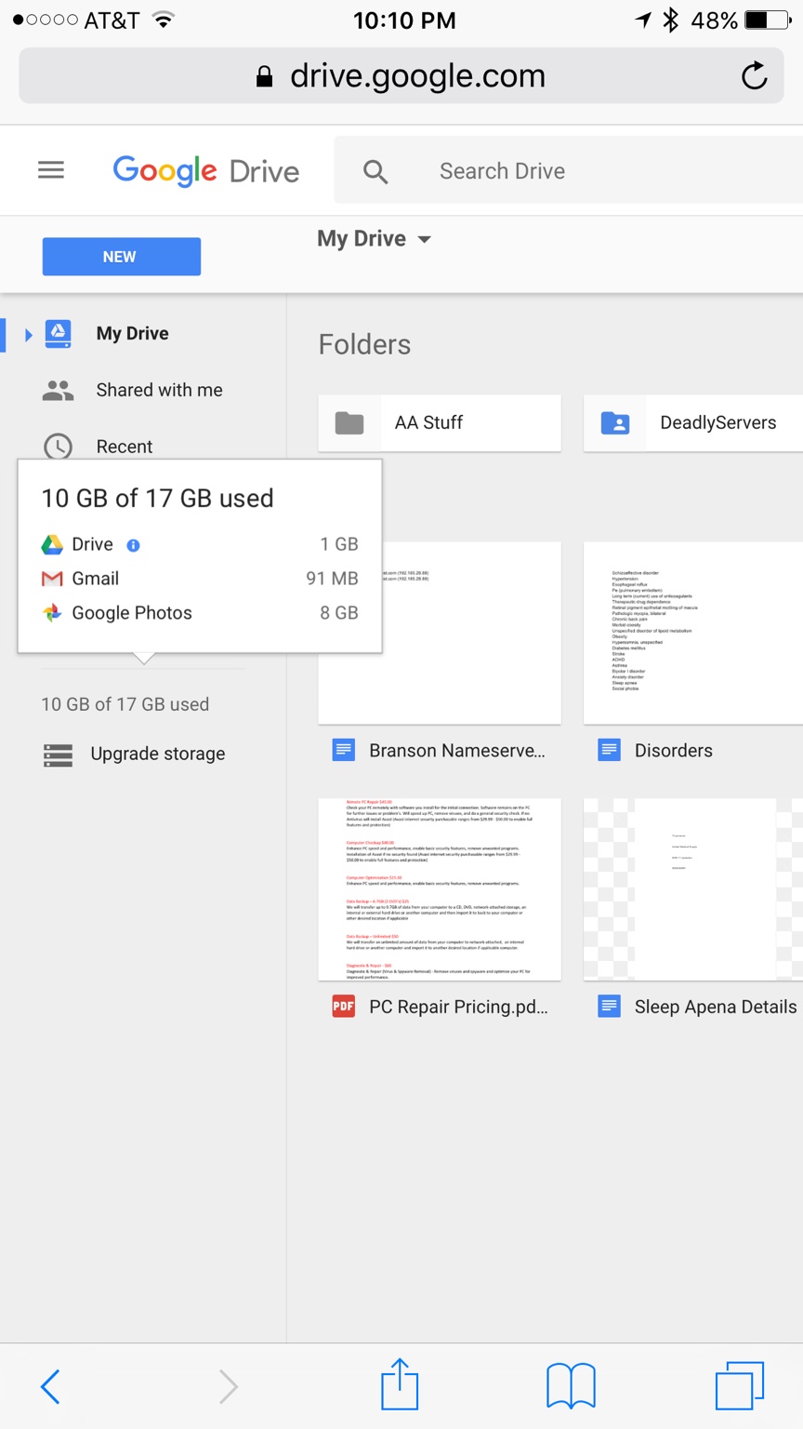The width and height of the screenshot is (803, 1429).
Task: Open Upgrade storage link
Action: point(158,754)
